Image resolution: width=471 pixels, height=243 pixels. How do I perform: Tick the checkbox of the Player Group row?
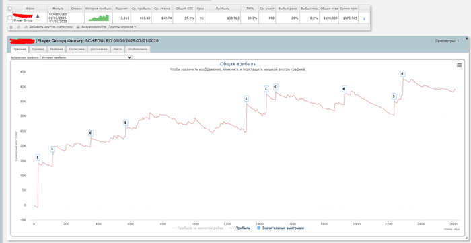tap(9, 18)
